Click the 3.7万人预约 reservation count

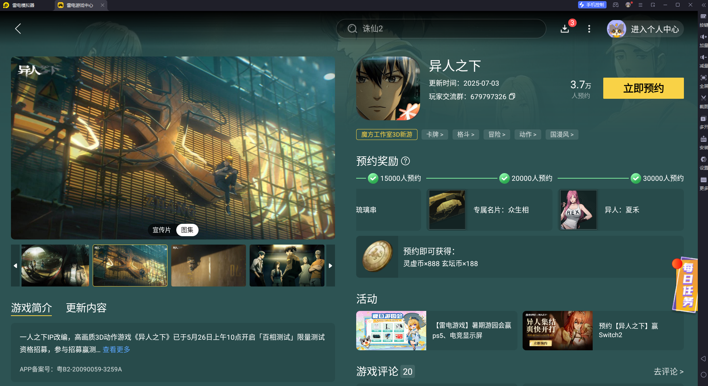click(x=581, y=89)
